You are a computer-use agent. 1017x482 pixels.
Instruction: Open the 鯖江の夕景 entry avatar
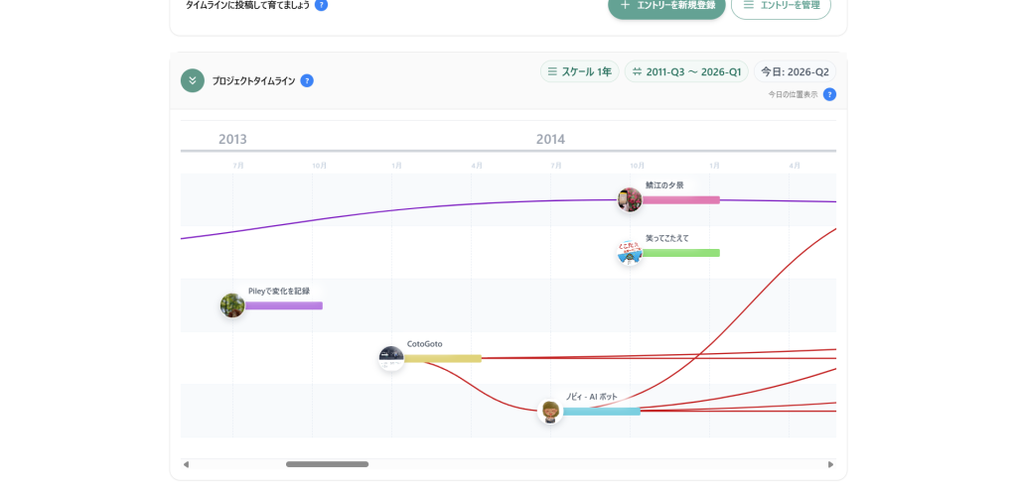point(630,200)
